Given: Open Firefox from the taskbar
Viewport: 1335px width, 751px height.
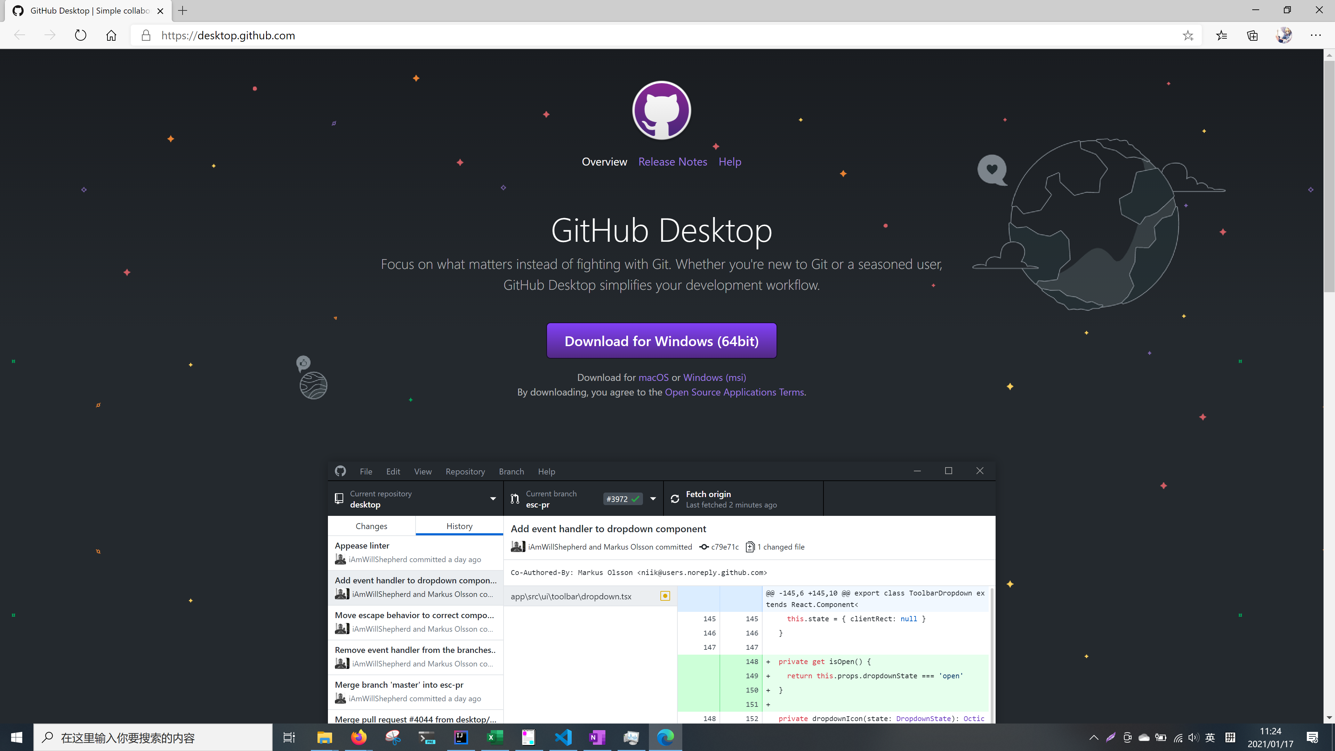Looking at the screenshot, I should pyautogui.click(x=359, y=737).
